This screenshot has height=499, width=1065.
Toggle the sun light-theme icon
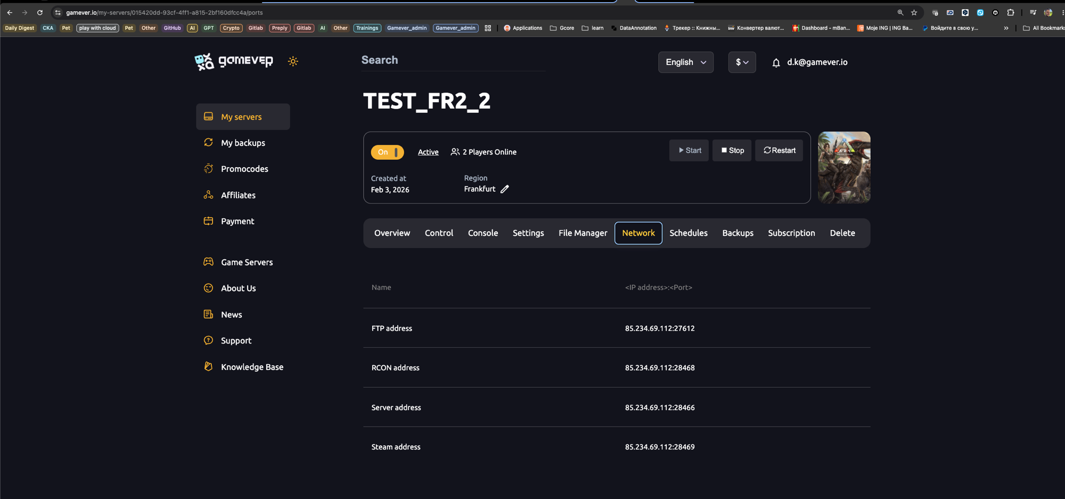pyautogui.click(x=293, y=61)
